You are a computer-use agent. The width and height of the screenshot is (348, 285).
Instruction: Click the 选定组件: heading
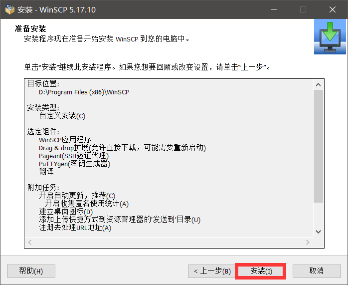[x=43, y=132]
